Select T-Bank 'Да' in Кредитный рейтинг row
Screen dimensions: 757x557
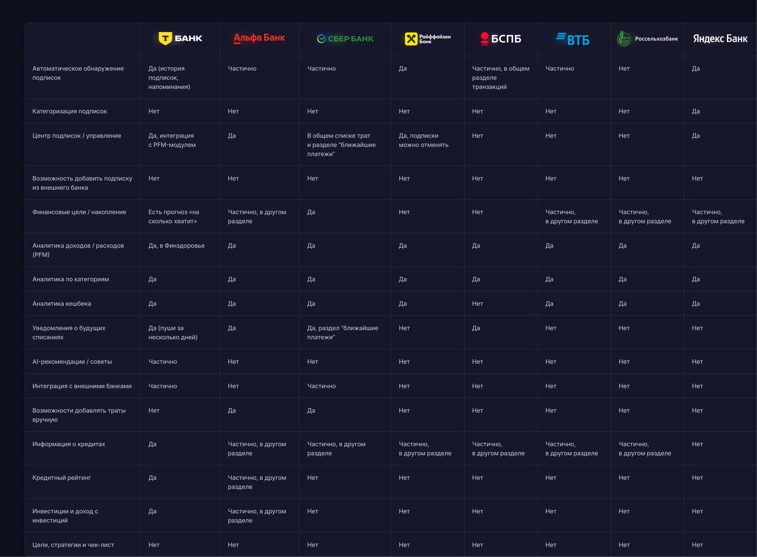(x=152, y=478)
